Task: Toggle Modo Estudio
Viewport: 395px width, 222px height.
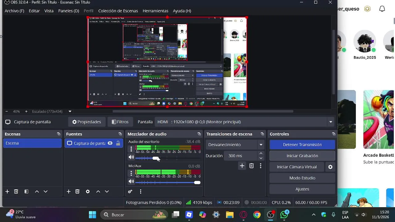Action: pos(302,178)
